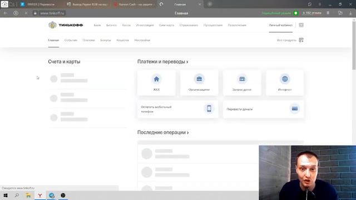Viewport: 356px width, 200px height.
Task: Open Yandex Browser from the taskbar
Action: tap(40, 195)
